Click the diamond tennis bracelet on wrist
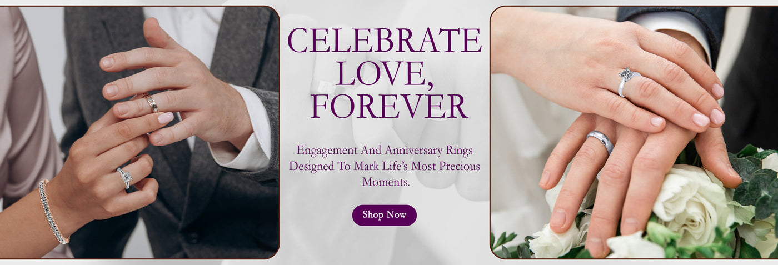778x265 pixels. pyautogui.click(x=52, y=212)
